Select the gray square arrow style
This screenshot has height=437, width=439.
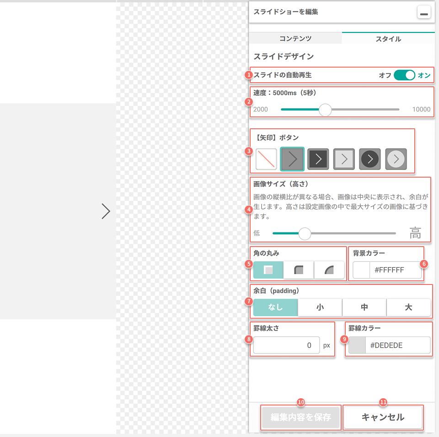pyautogui.click(x=292, y=159)
